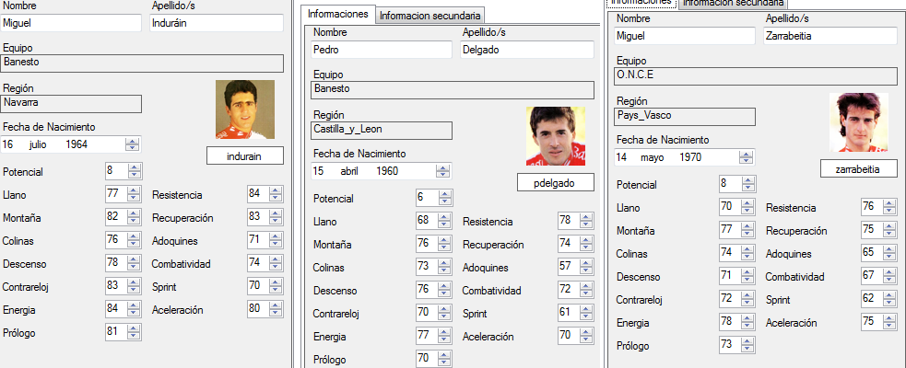The width and height of the screenshot is (906, 368).
Task: Select the Informaciones tab above Pedro Delgado
Action: point(338,15)
